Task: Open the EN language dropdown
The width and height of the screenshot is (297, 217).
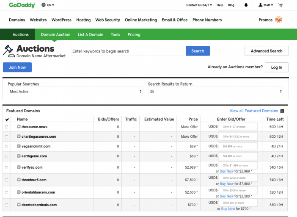Action: (51, 5)
